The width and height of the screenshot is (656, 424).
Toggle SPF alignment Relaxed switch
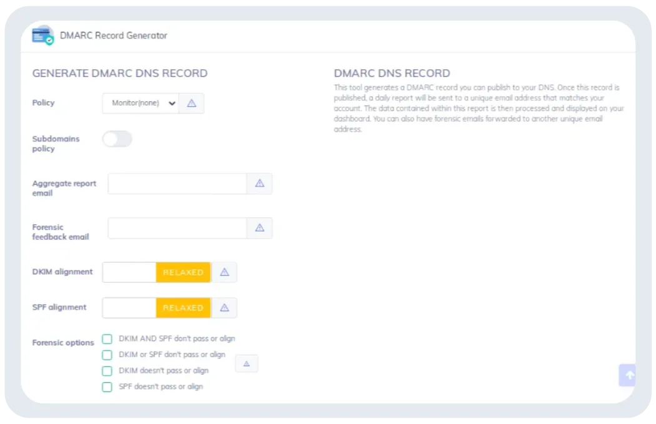pyautogui.click(x=156, y=308)
